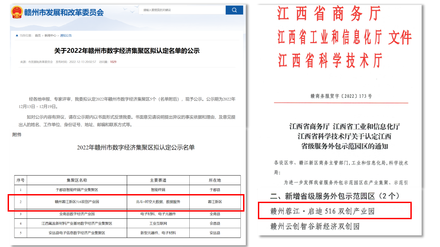This screenshot has width=440, height=247.
Task: Open 首页 breadcrumb link
Action: 38,35
